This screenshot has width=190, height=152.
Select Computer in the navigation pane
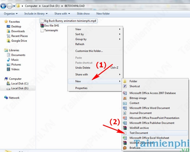[15, 79]
